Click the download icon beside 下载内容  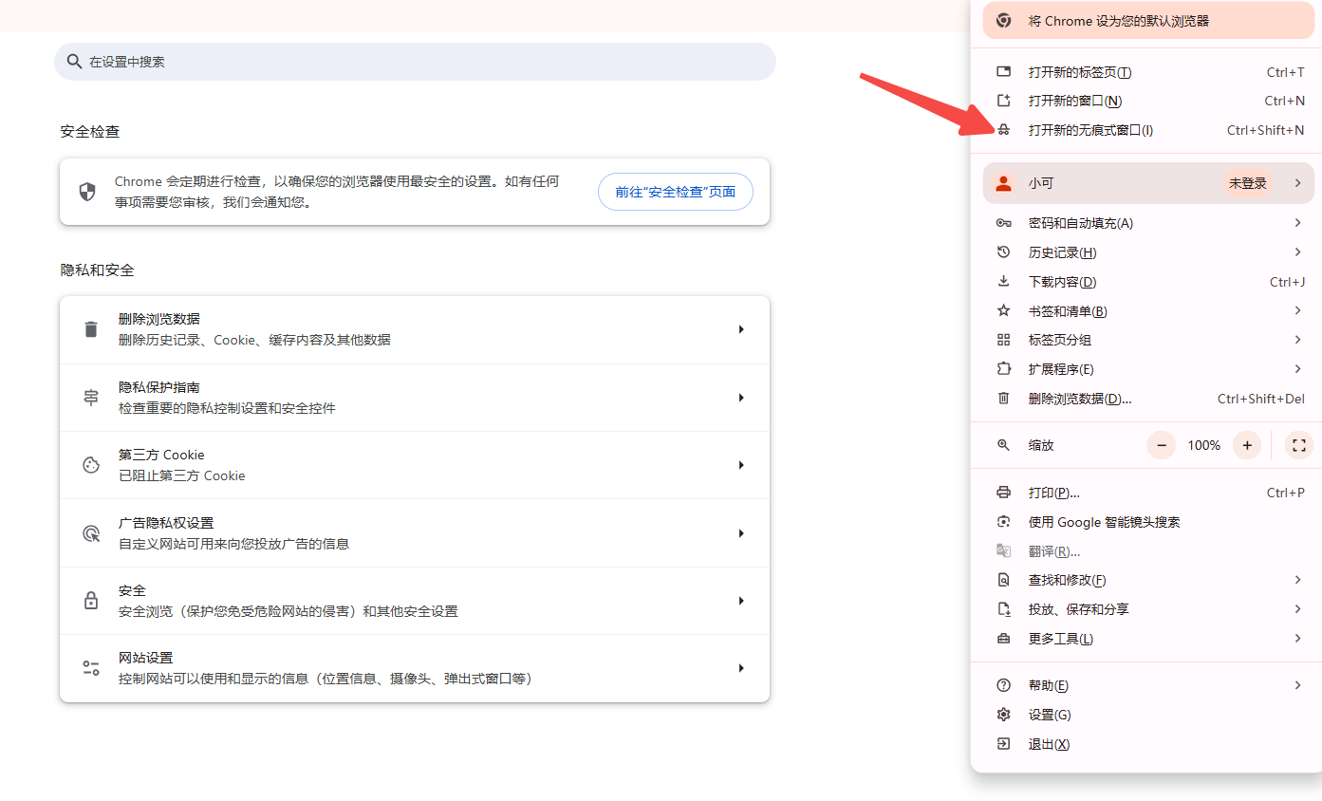(x=1004, y=282)
